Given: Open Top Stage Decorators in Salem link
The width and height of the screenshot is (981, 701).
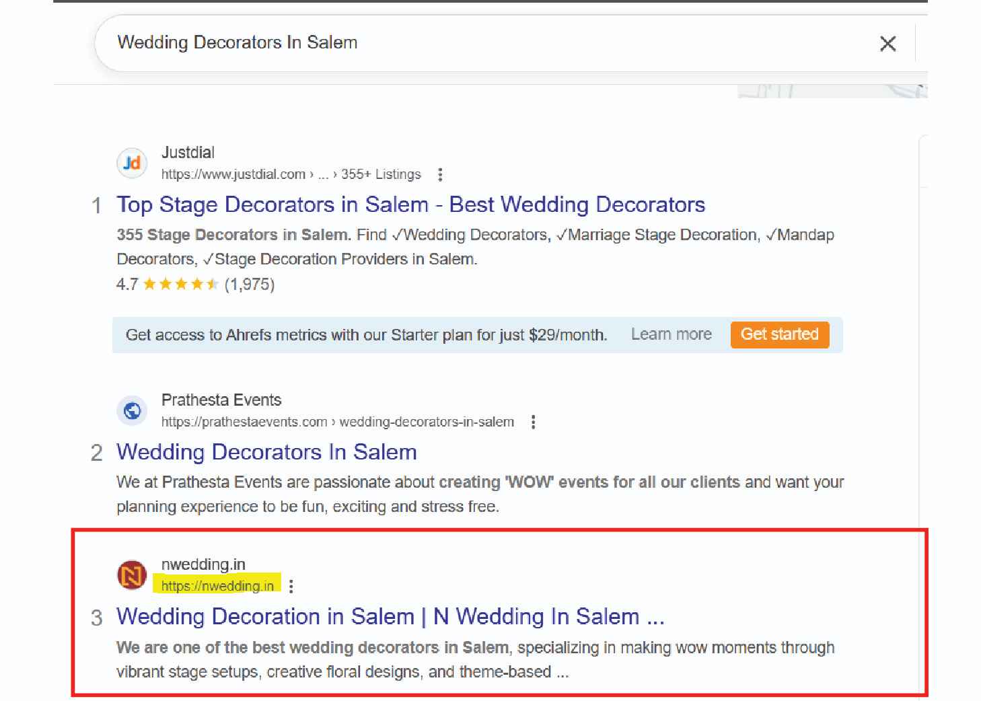Looking at the screenshot, I should (x=410, y=205).
